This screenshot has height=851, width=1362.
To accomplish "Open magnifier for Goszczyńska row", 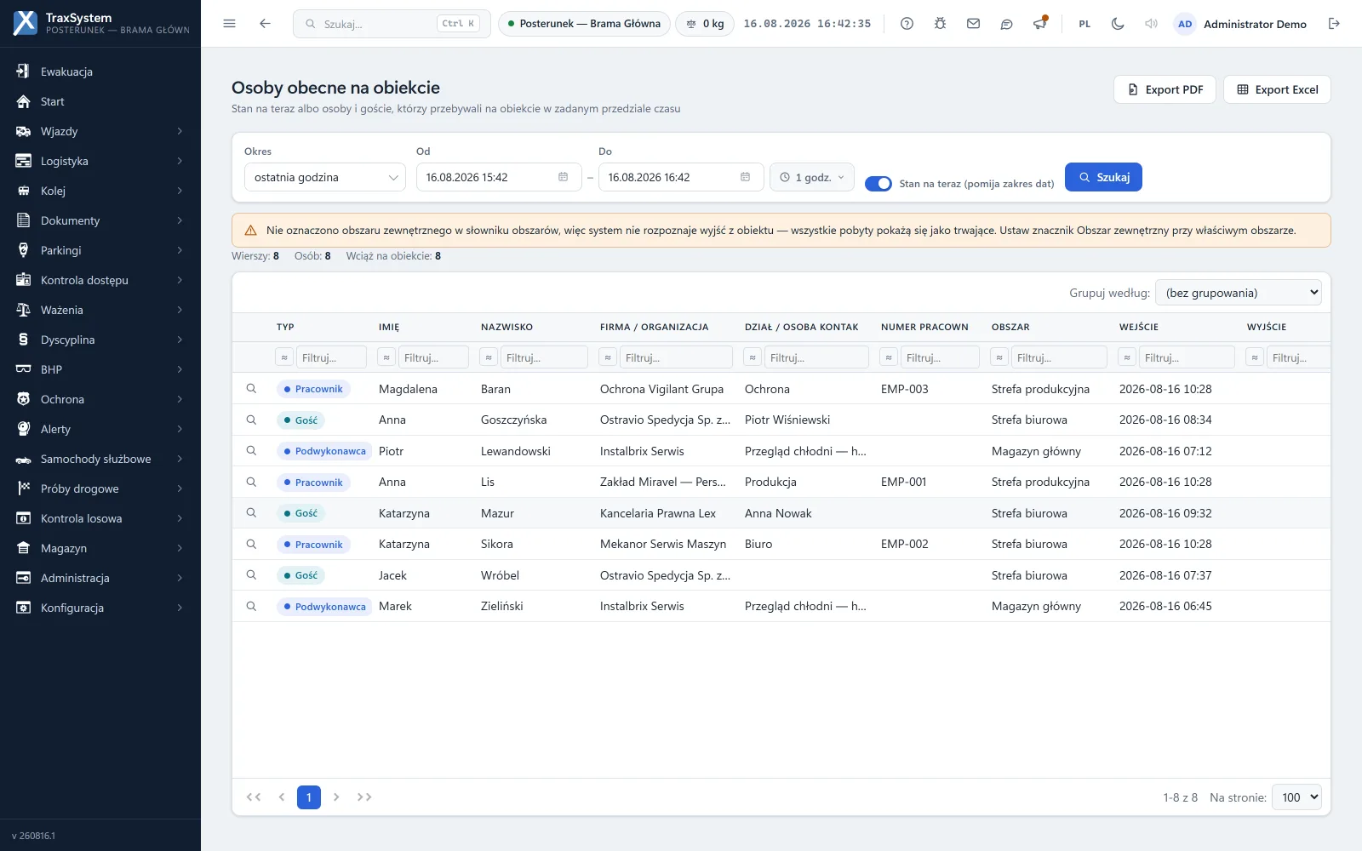I will point(251,420).
